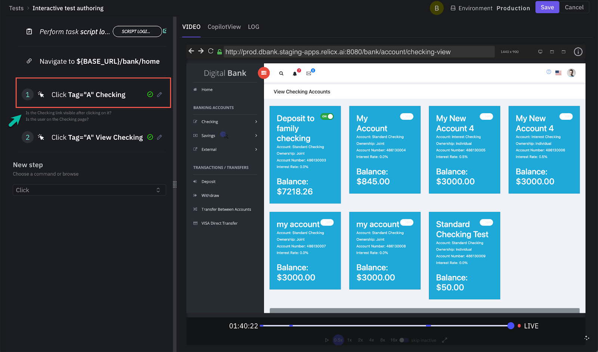Open the red hamburger menu in Digital Bank
This screenshot has height=352, width=598.
coord(264,73)
